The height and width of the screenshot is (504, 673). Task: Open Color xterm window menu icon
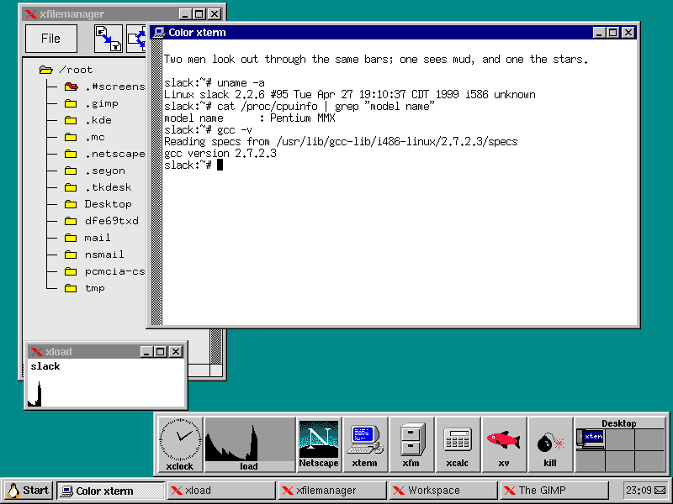(158, 33)
